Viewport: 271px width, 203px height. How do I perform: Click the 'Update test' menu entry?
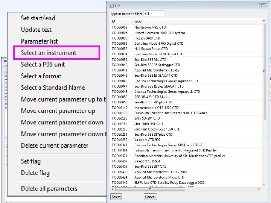(x=36, y=30)
